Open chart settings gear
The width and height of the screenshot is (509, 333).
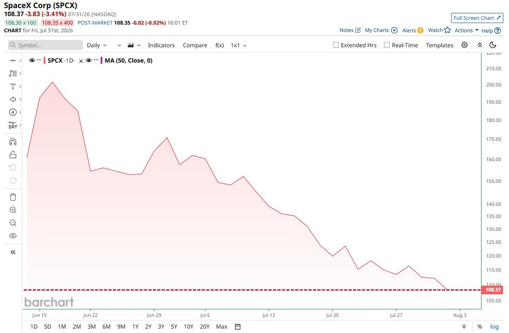click(464, 45)
